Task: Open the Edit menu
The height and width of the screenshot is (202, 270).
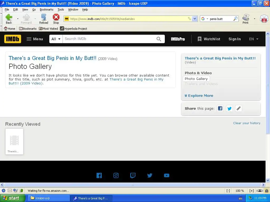Action: [x=16, y=9]
